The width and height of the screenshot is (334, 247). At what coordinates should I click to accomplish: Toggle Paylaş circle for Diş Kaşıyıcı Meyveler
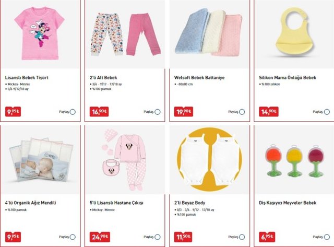click(x=327, y=237)
